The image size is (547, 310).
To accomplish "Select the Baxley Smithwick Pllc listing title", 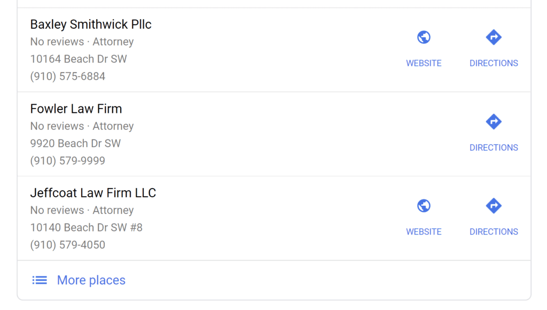I will click(x=91, y=25).
